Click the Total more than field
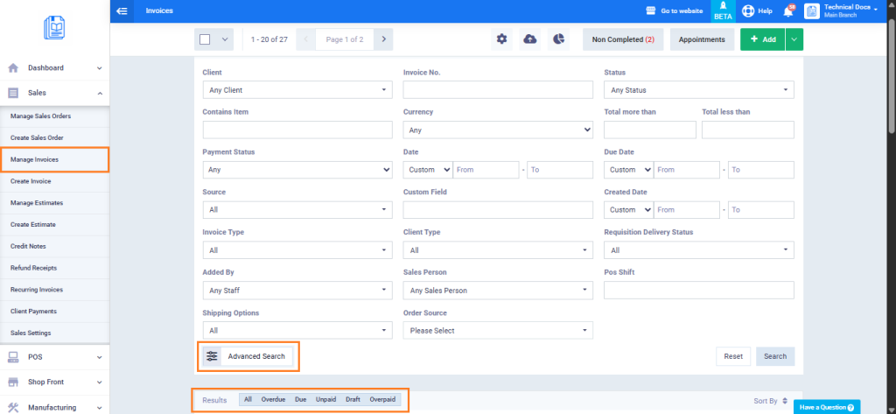Image resolution: width=896 pixels, height=414 pixels. click(x=650, y=130)
